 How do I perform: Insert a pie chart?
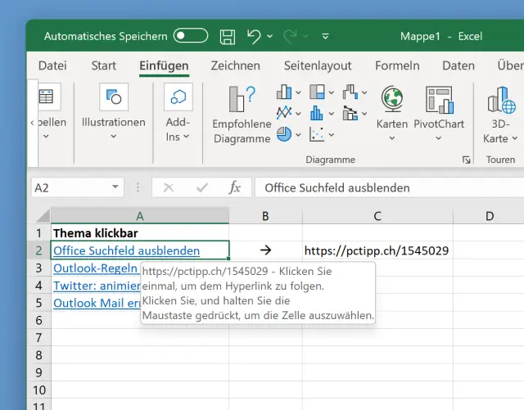tap(285, 133)
